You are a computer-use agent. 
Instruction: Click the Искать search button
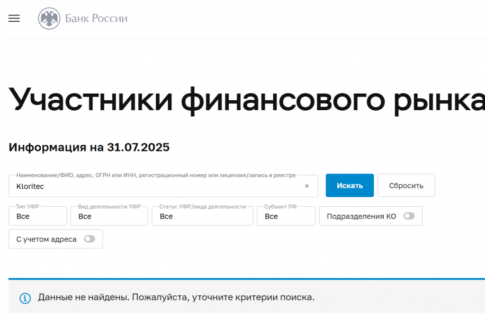350,185
